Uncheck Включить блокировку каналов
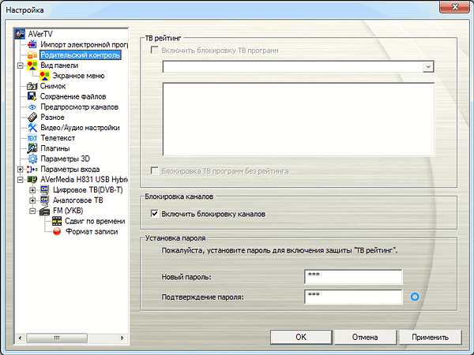 tap(155, 214)
